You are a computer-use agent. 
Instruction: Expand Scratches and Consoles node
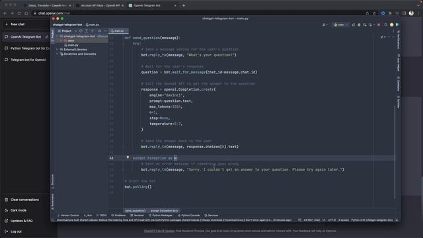tap(57, 54)
